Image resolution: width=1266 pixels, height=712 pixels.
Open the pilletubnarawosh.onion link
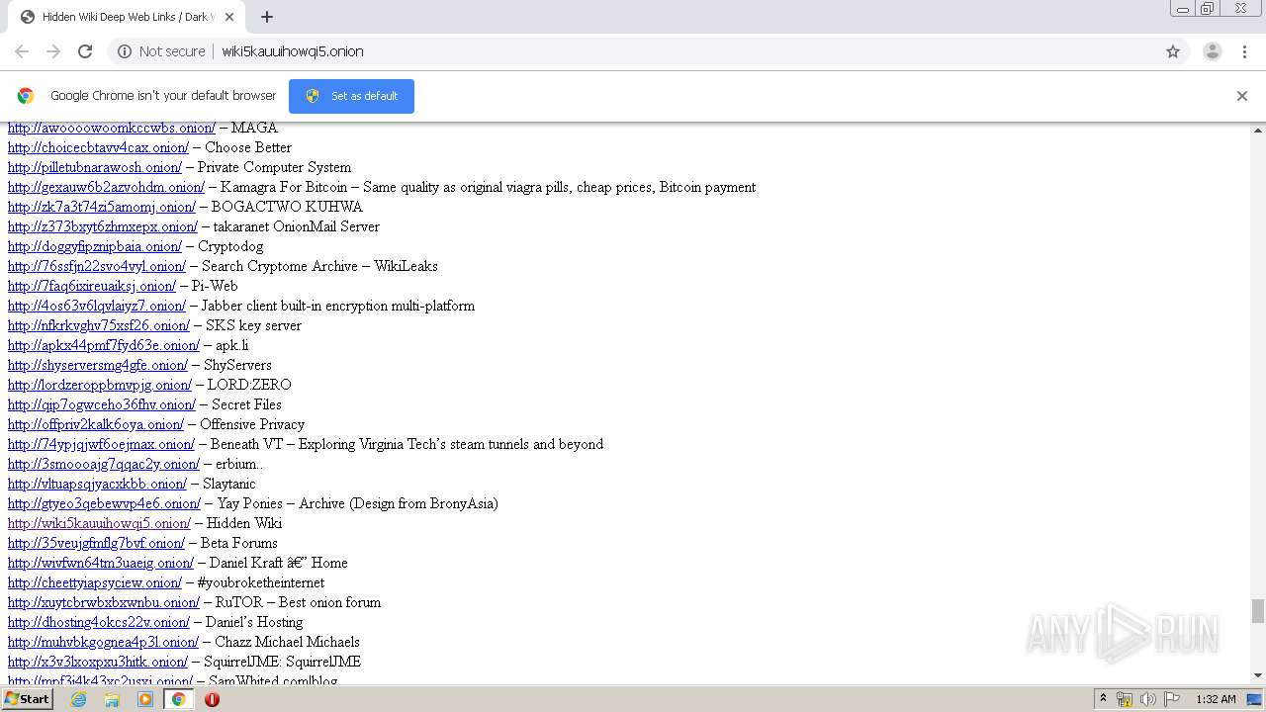95,167
